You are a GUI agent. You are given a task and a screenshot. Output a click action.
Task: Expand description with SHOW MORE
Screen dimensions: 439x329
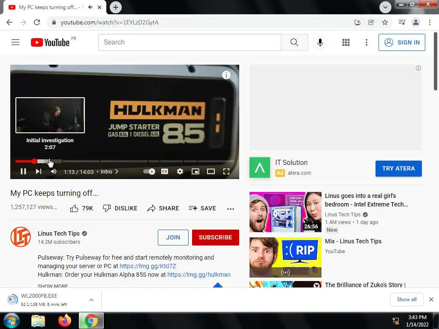point(53,286)
